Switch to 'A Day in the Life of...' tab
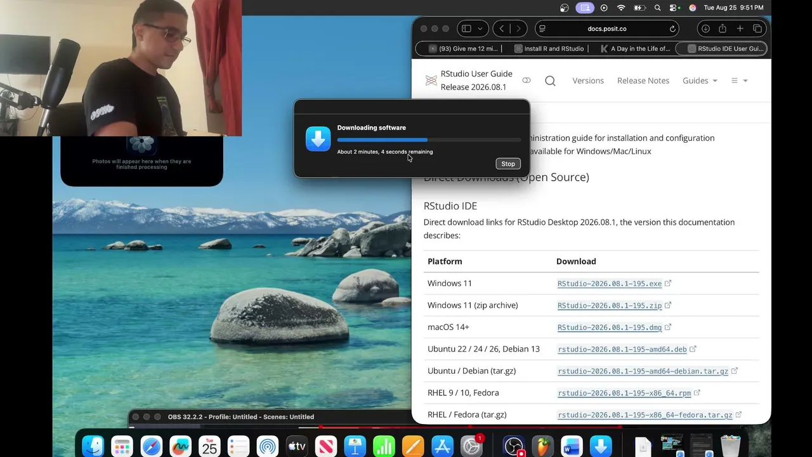Image resolution: width=812 pixels, height=457 pixels. point(635,48)
